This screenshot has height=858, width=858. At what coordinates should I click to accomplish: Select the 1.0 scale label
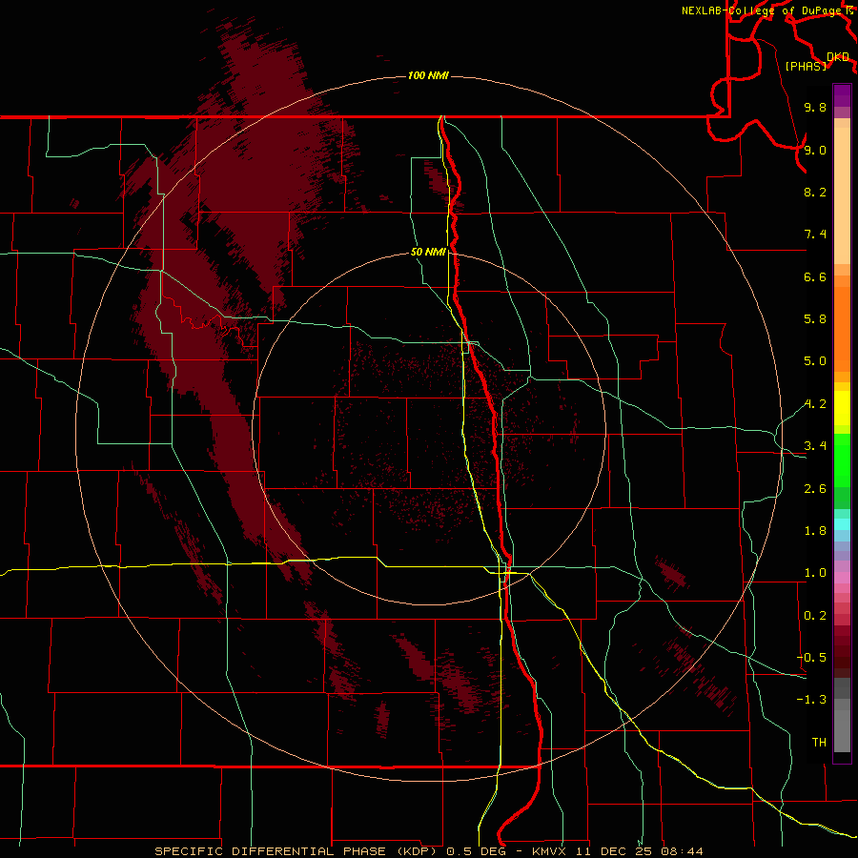815,573
